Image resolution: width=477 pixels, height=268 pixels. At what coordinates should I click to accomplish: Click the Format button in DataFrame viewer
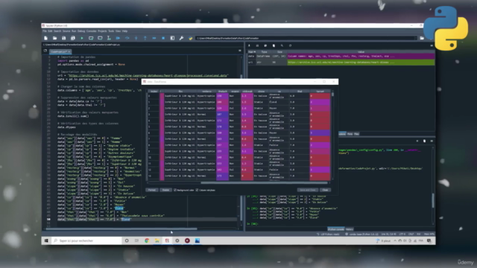151,191
